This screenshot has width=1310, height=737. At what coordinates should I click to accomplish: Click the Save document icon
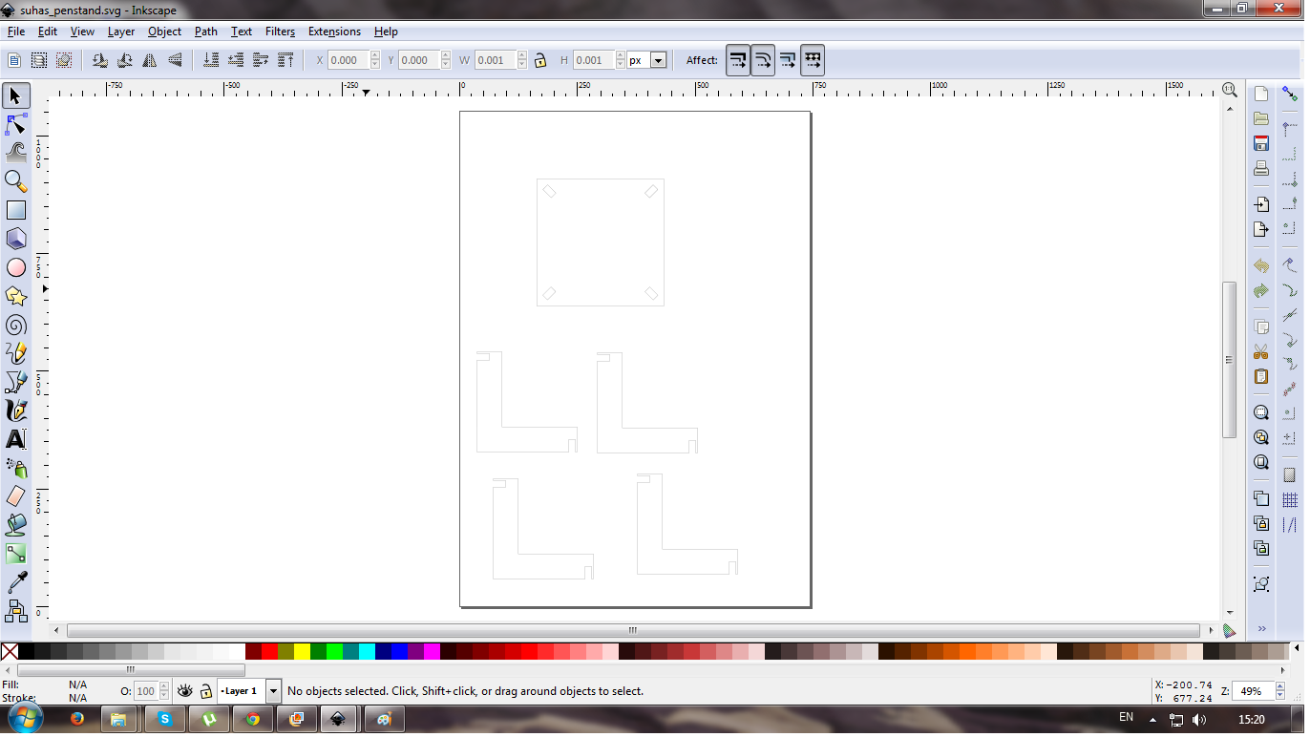point(1261,143)
